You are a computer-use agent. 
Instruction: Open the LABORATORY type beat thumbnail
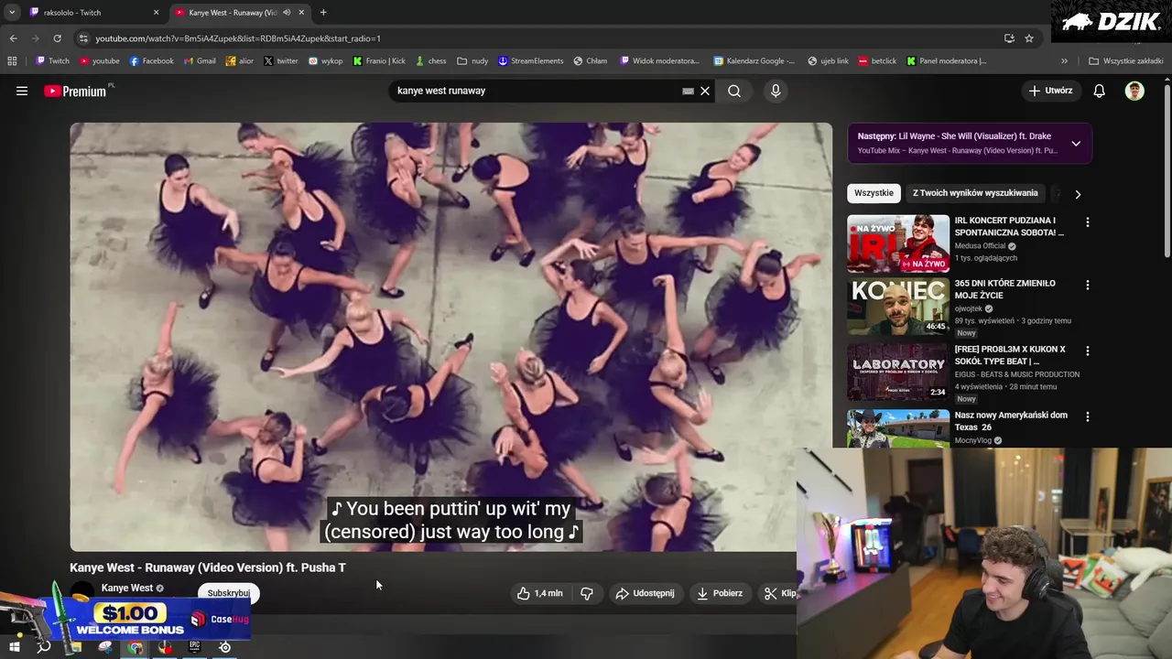pos(898,372)
